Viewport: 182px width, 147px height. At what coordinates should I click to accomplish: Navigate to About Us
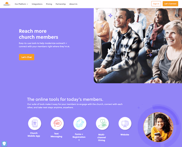tap(73, 4)
